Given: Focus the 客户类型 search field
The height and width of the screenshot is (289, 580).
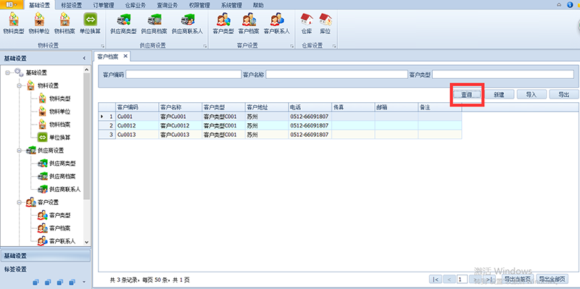Looking at the screenshot, I should (x=503, y=75).
